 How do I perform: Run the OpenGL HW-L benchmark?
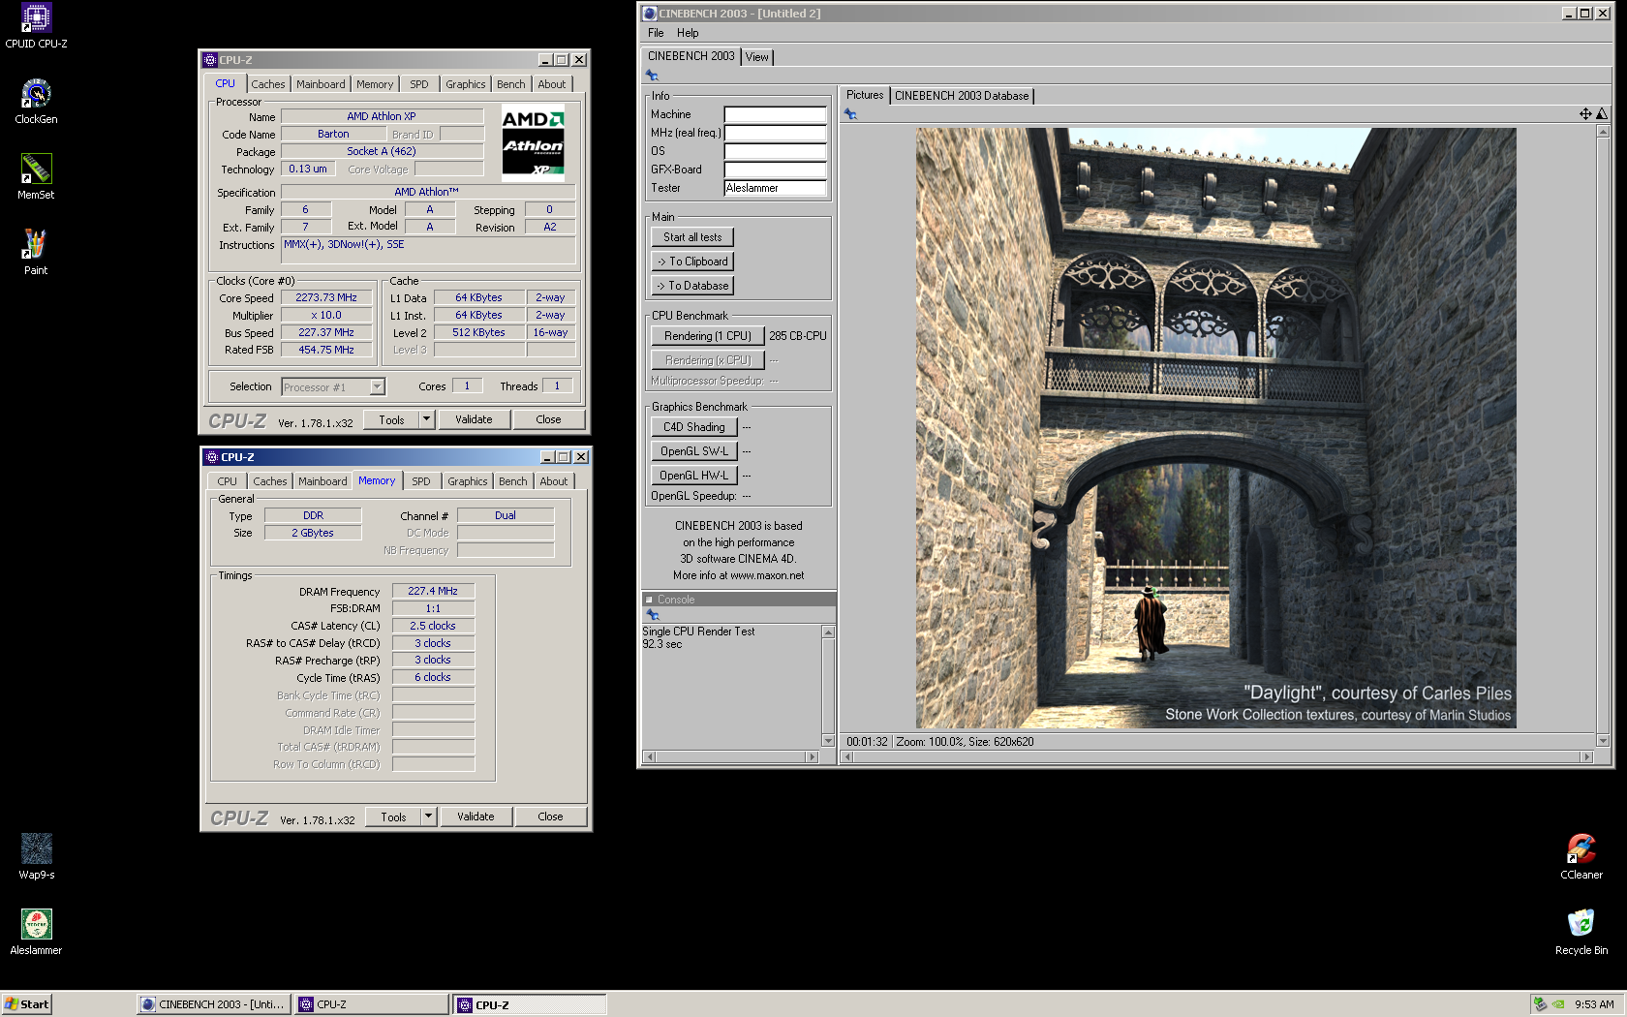694,476
